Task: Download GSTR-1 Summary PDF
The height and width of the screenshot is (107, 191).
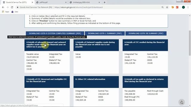Action: [x=105, y=33]
